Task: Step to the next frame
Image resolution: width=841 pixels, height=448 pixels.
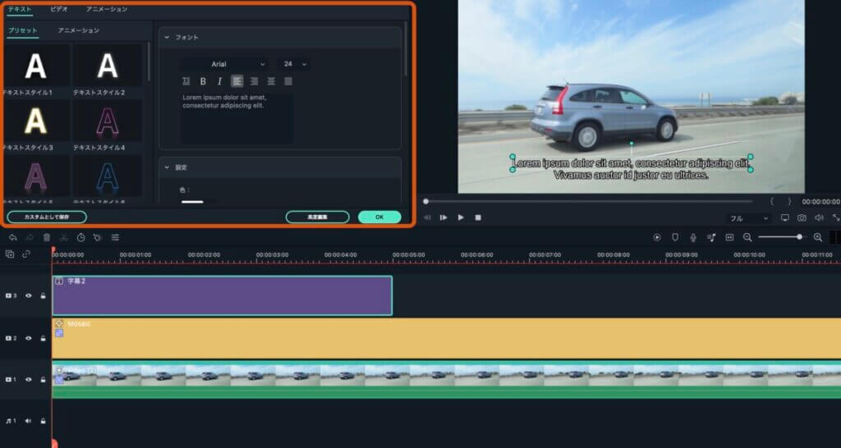Action: click(x=443, y=217)
